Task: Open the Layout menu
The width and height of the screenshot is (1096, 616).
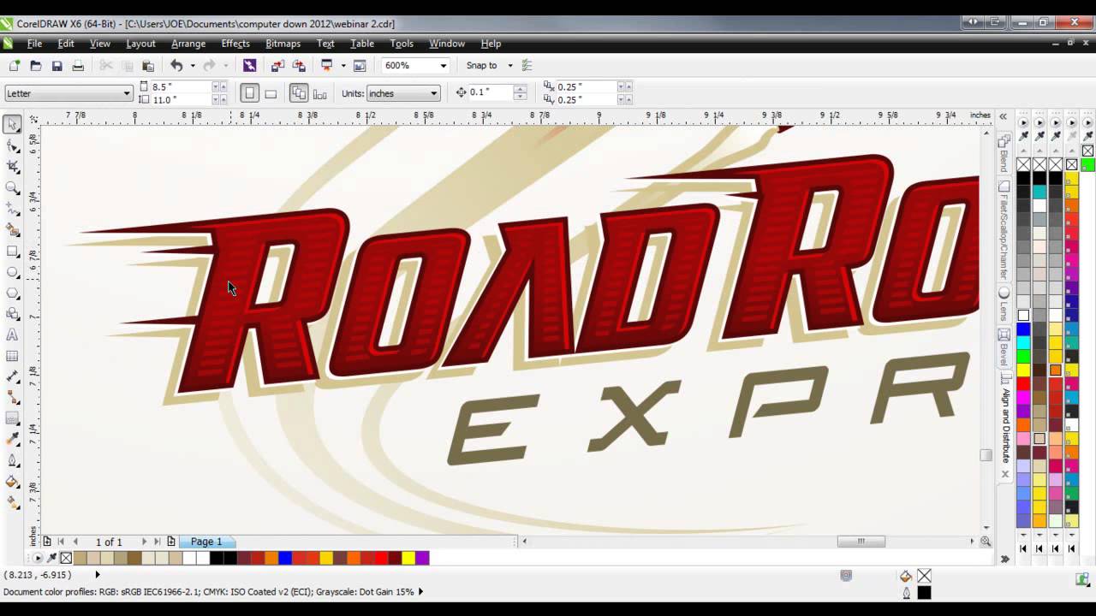Action: click(140, 44)
